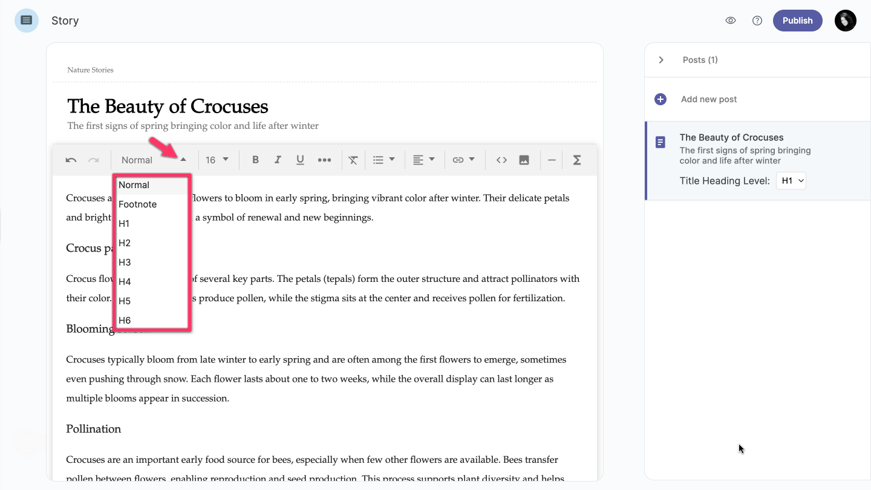Image resolution: width=871 pixels, height=490 pixels.
Task: Underline the selected text
Action: 300,160
